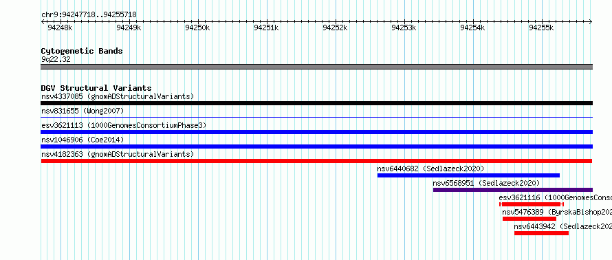The height and width of the screenshot is (260, 612).
Task: Open the nsv5476389 (ByrskaBishop) label
Action: click(557, 212)
